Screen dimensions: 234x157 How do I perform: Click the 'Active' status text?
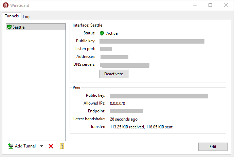112,33
